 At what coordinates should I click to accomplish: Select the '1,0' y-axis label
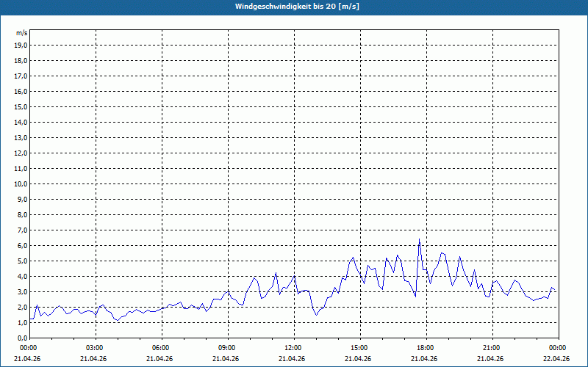click(22, 322)
